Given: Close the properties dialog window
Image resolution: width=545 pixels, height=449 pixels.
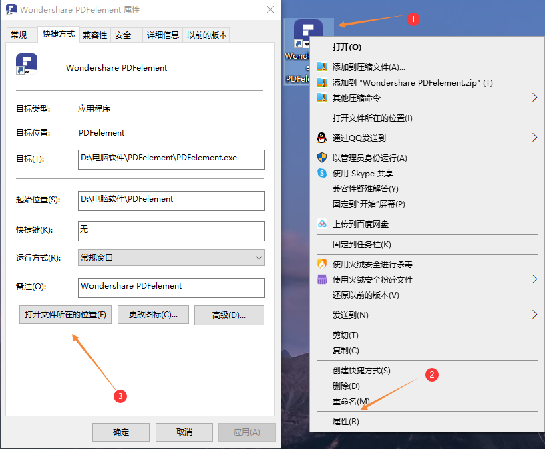Looking at the screenshot, I should click(270, 9).
